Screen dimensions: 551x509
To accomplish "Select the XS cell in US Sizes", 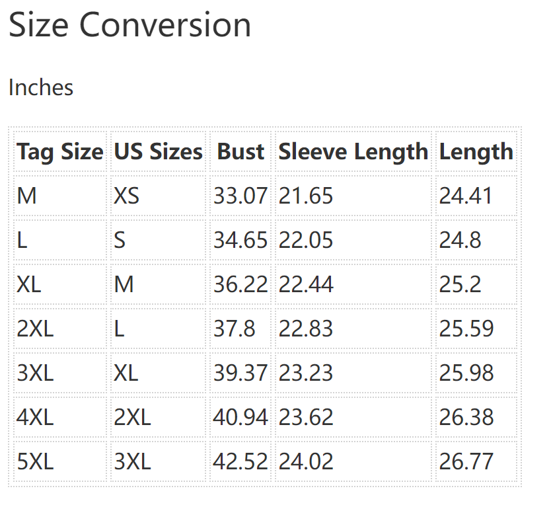I will point(127,196).
